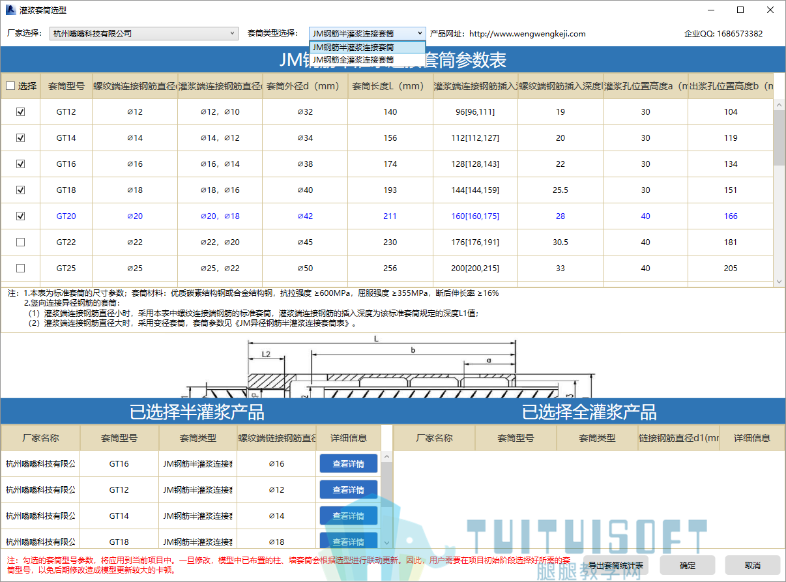Viewport: 786px width, 582px height.
Task: Click the 导出套筒统计表 export button
Action: [616, 565]
